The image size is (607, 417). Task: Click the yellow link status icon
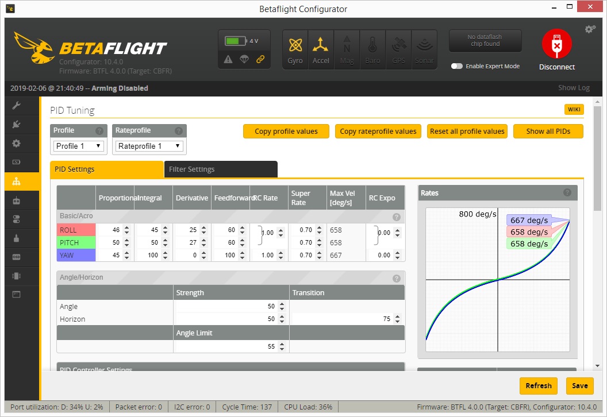tap(260, 59)
